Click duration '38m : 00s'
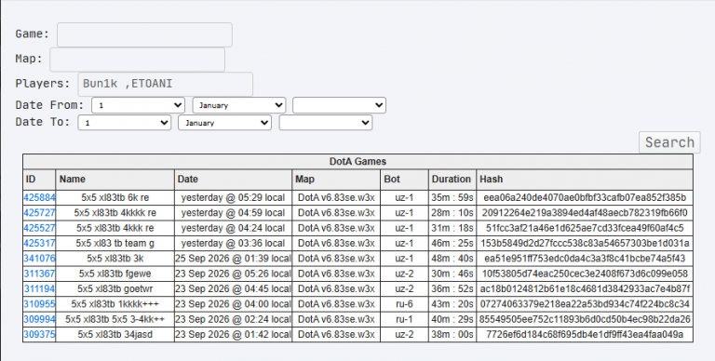Image resolution: width=715 pixels, height=361 pixels. (452, 335)
